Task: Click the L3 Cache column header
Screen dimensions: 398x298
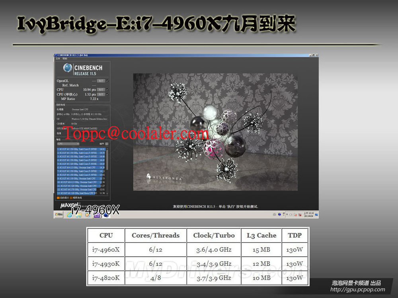Action: 261,235
